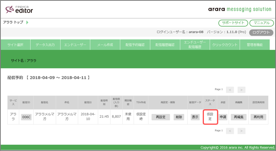Click the 再編集 button
Screen dimensions: 276x151
click(239, 117)
